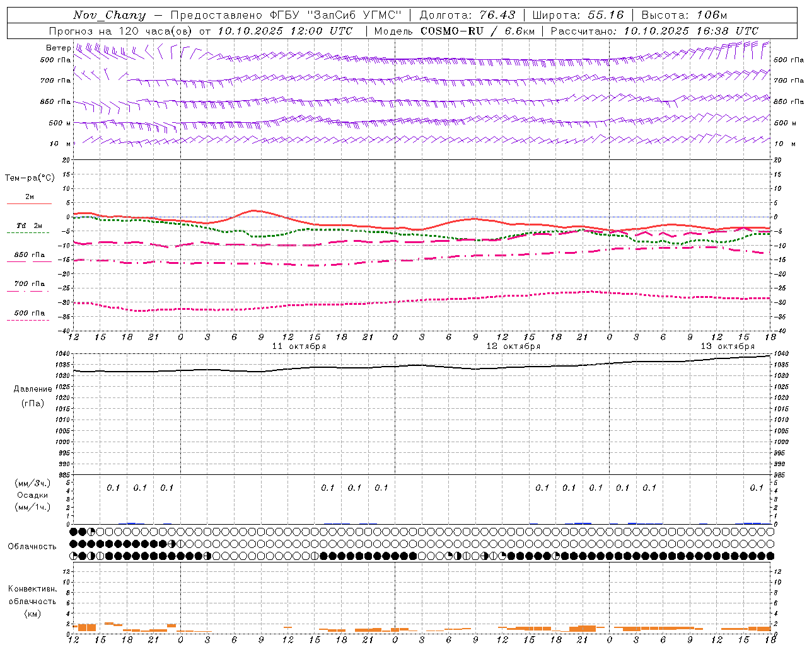Click the '850 гПа' temperature legend entry
This screenshot has height=645, width=807.
point(30,255)
